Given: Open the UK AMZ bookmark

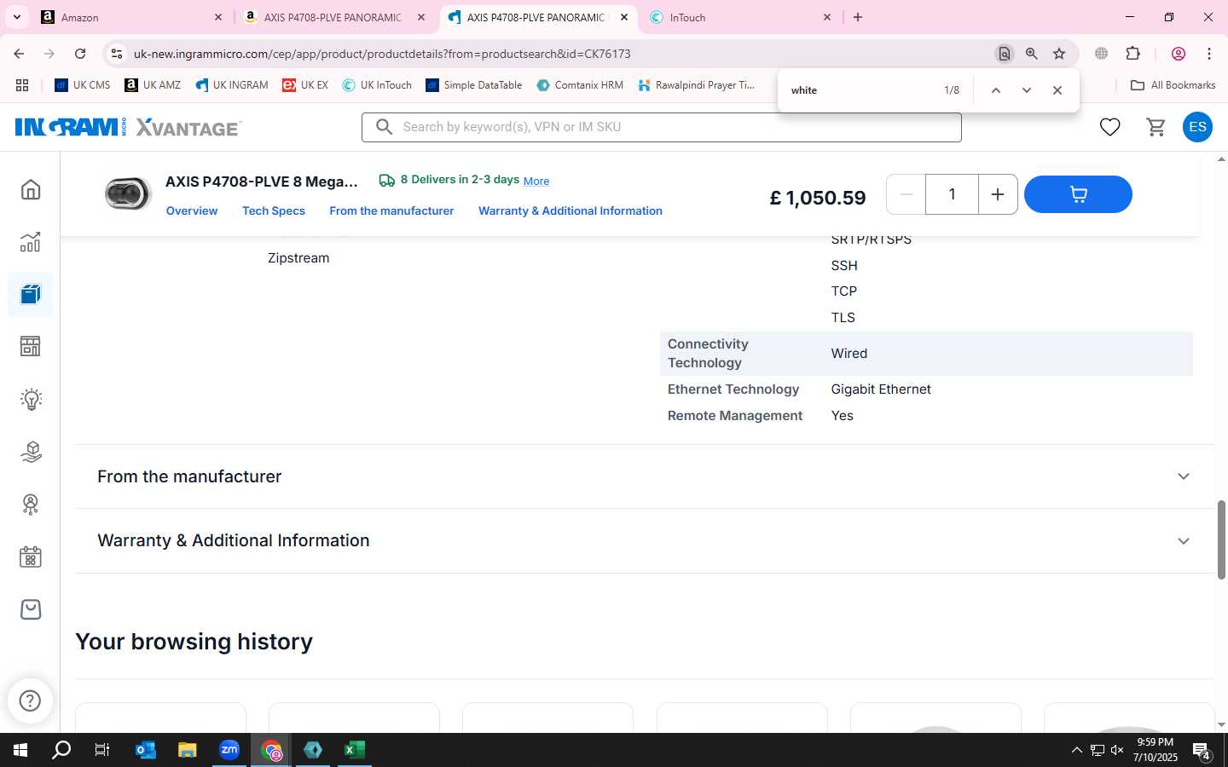Looking at the screenshot, I should (153, 85).
